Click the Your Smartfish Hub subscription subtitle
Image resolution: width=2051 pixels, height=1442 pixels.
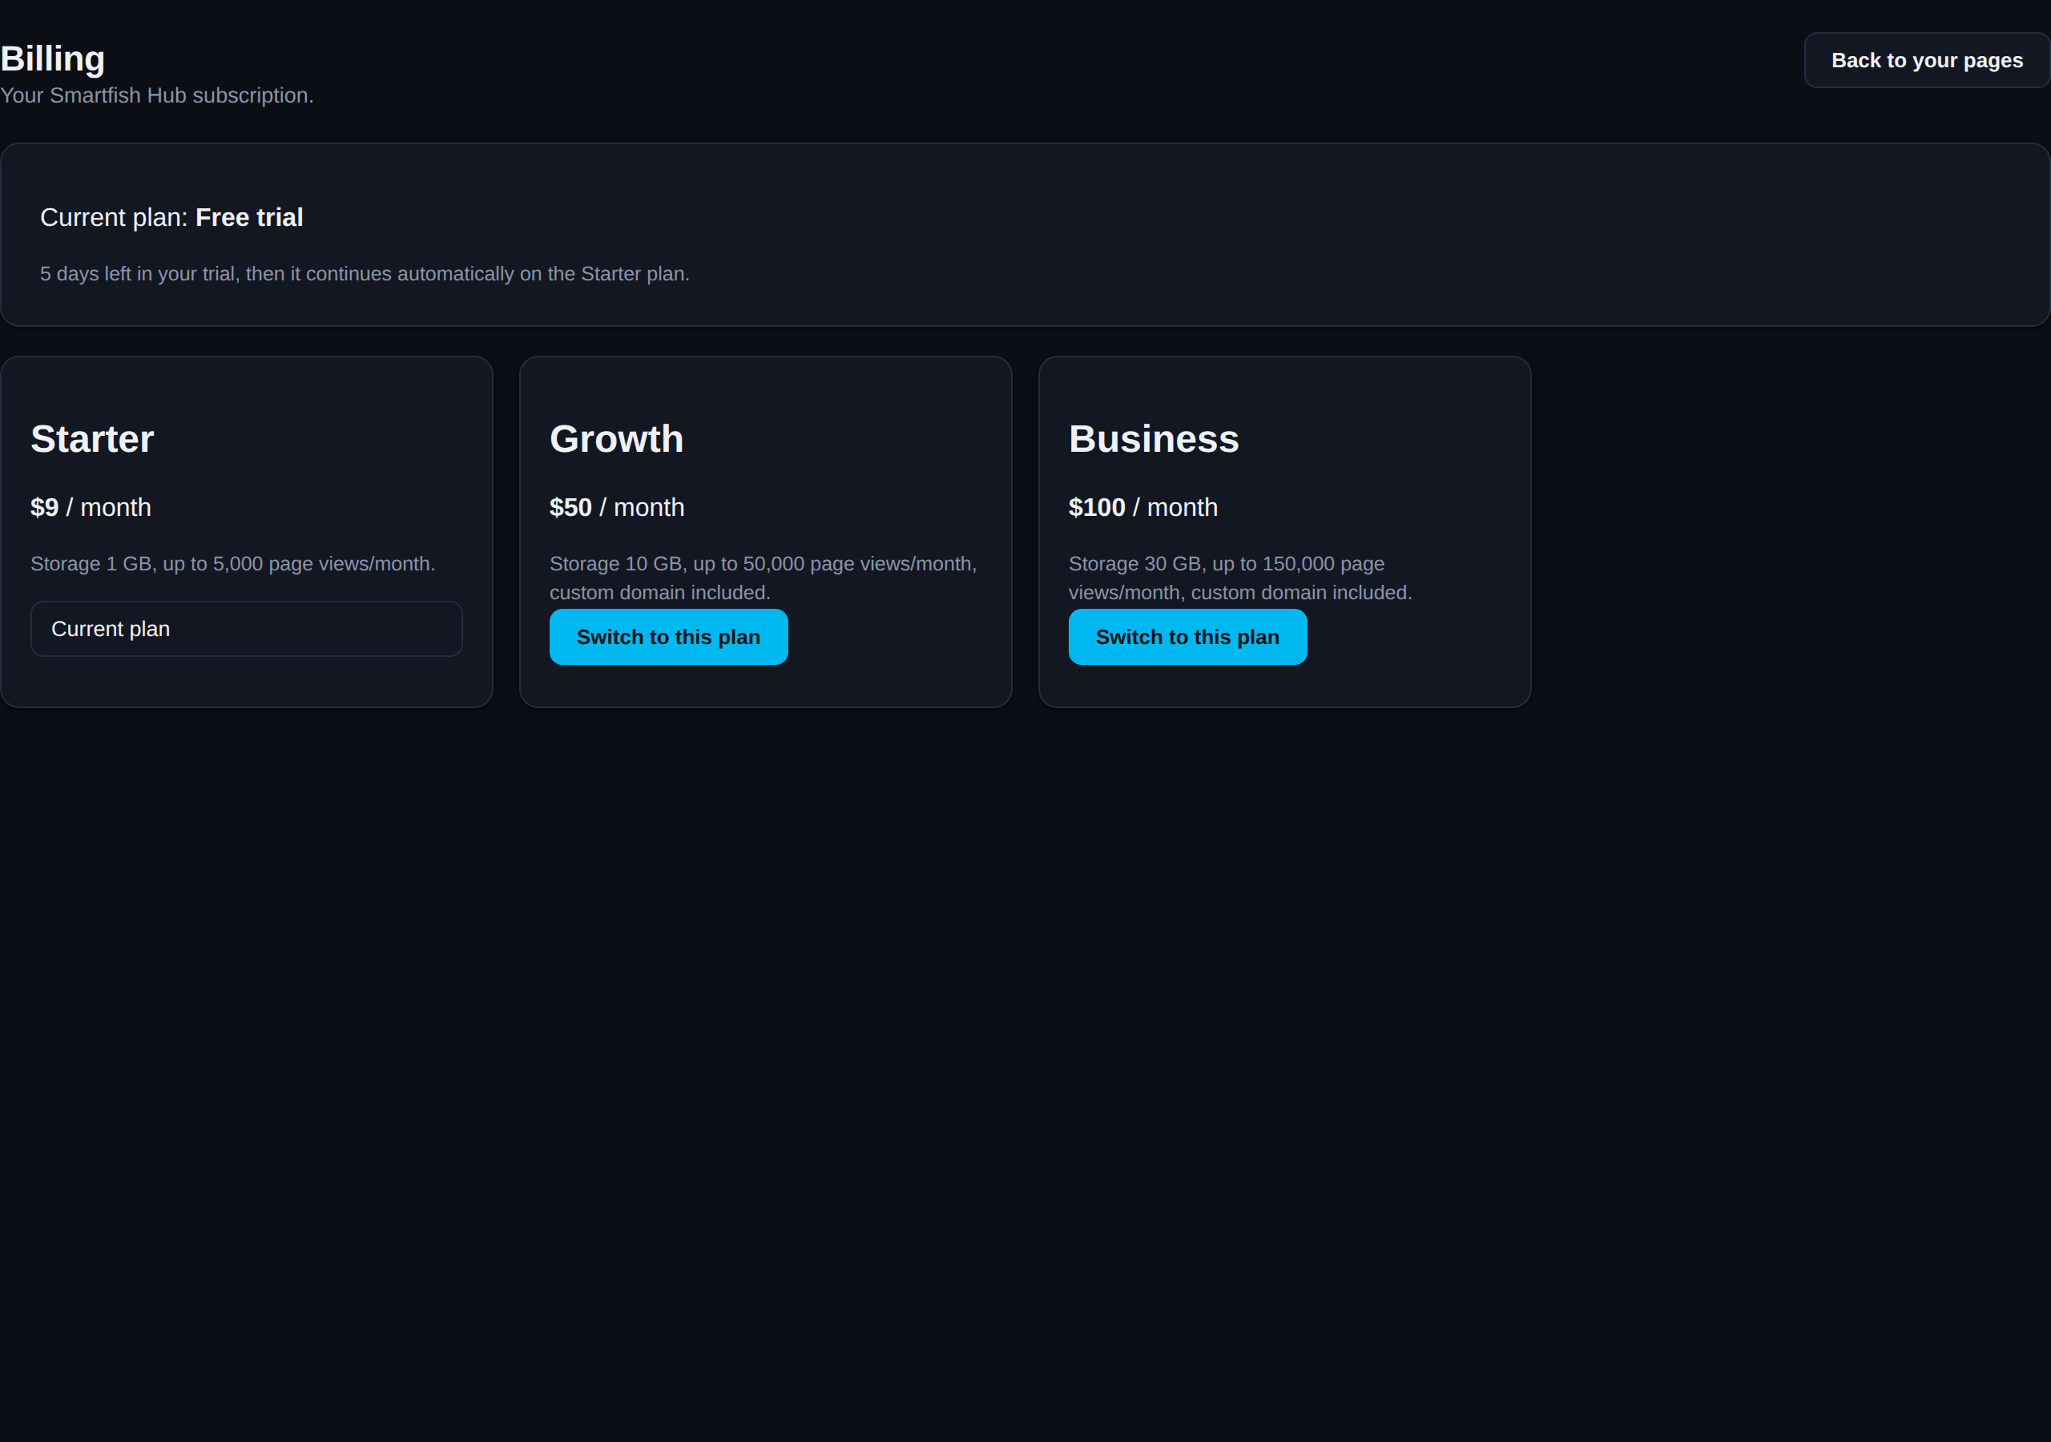point(156,95)
